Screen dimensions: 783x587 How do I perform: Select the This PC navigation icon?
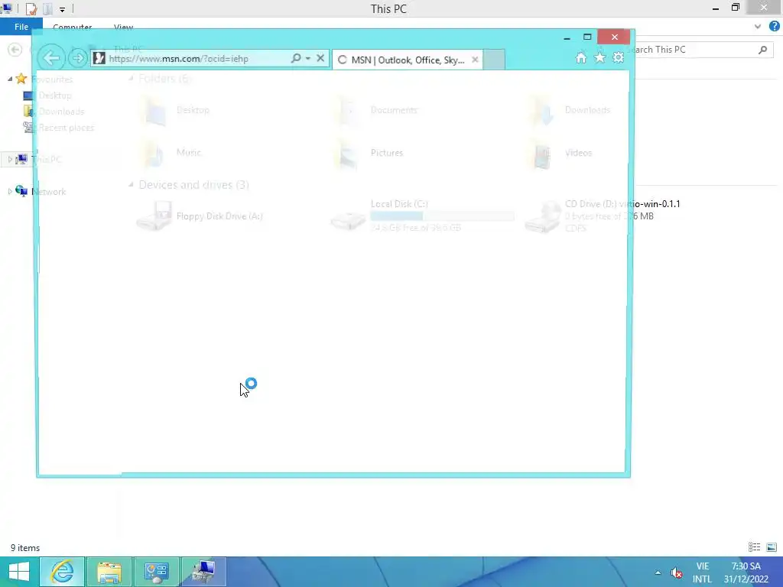(21, 159)
